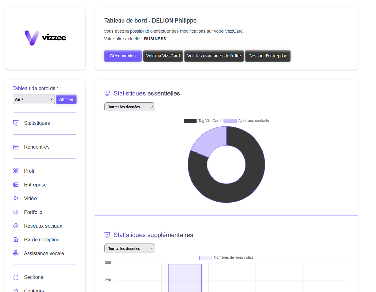Click the Voir ma VizzCard button
376x292 pixels.
click(x=163, y=56)
